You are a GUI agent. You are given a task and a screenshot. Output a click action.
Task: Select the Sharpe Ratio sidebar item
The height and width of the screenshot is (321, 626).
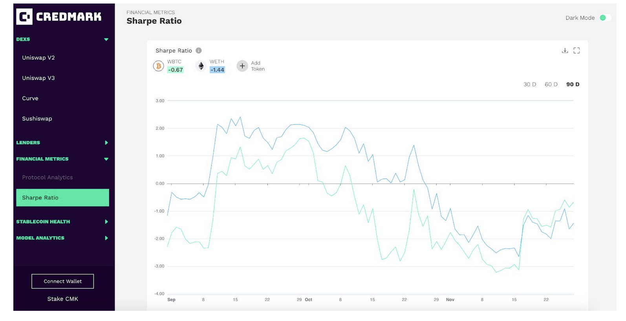[62, 198]
